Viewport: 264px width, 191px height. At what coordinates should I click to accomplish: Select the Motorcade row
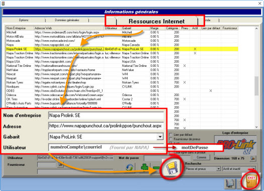(x=122, y=41)
